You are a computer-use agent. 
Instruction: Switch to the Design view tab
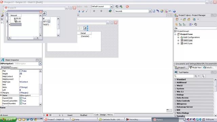tap(103, 115)
